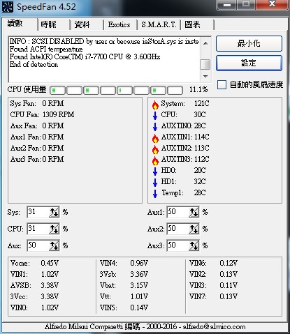The image size is (290, 334).
Task: Click the flame icon next to AUXTIN1
Action: click(155, 138)
